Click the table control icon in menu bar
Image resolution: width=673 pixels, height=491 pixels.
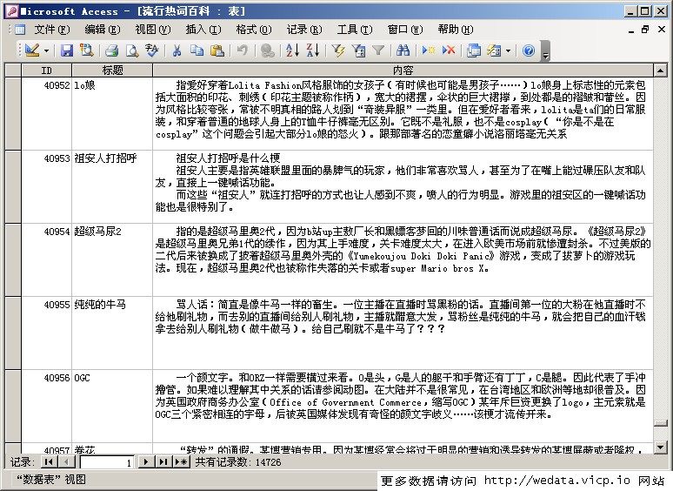click(x=20, y=30)
